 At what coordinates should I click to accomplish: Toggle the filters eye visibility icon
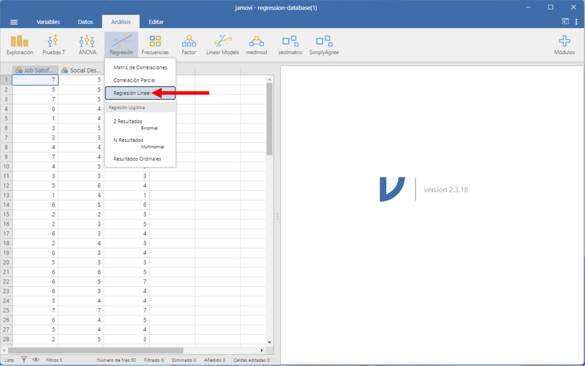pyautogui.click(x=36, y=360)
